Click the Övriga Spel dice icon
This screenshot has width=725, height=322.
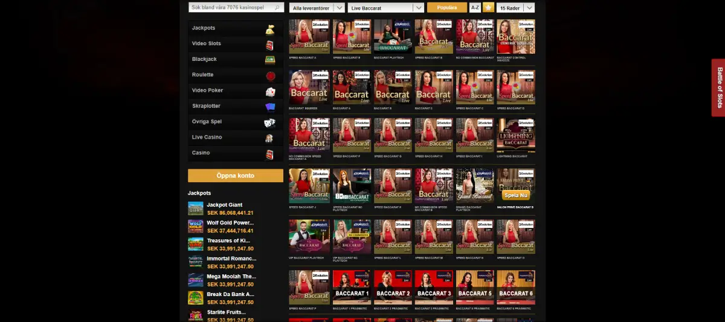coord(270,122)
